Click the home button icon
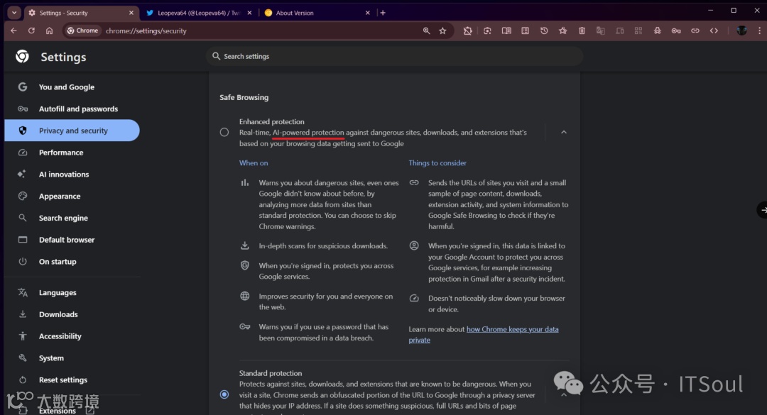 [50, 31]
